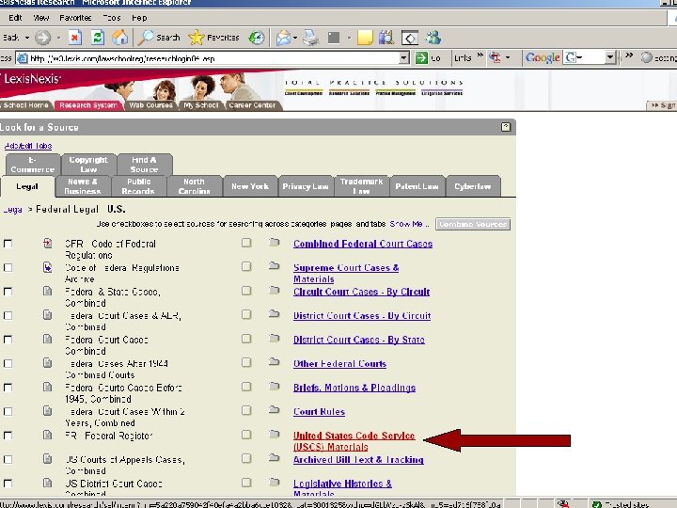Click folder icon beside Other Federal Courts
Screen dimensions: 677x508
[x=274, y=362]
